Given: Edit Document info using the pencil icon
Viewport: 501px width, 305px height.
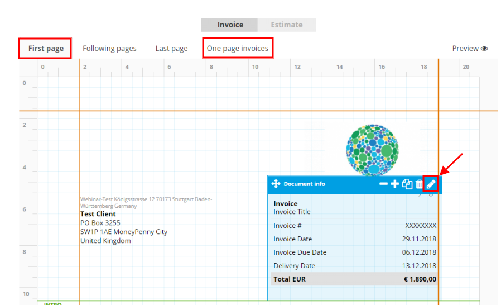Looking at the screenshot, I should coord(431,184).
